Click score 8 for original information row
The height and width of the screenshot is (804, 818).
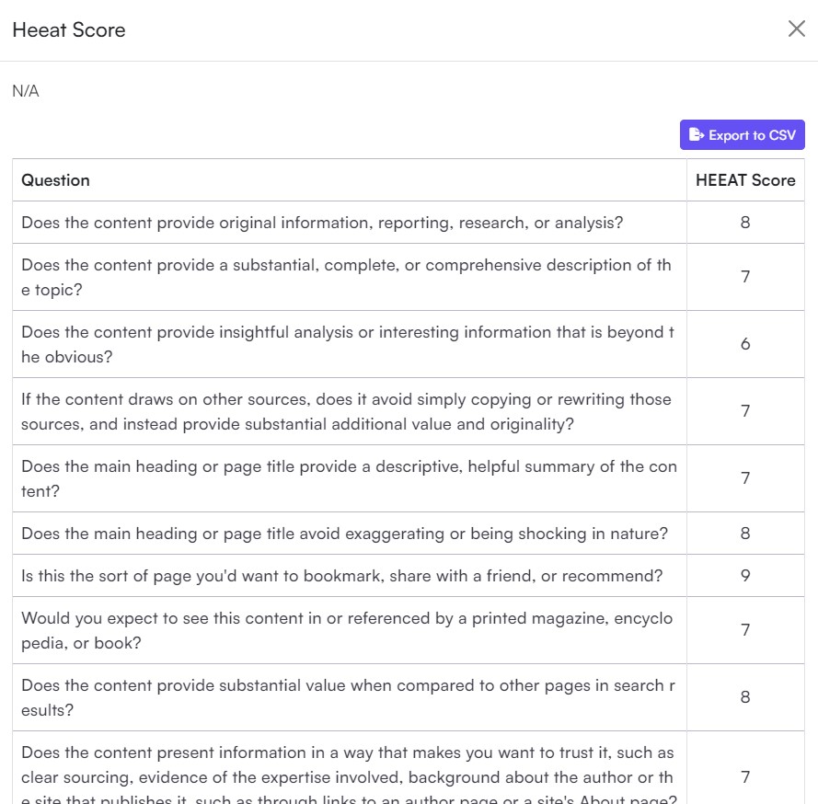[x=745, y=223]
